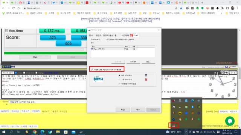
Task: Toggle the HTML checkbox in editor toolbar
Action: point(16,73)
